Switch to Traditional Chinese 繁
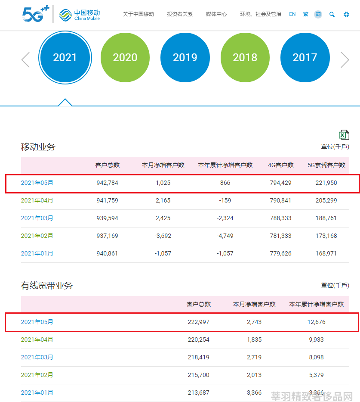 point(305,14)
